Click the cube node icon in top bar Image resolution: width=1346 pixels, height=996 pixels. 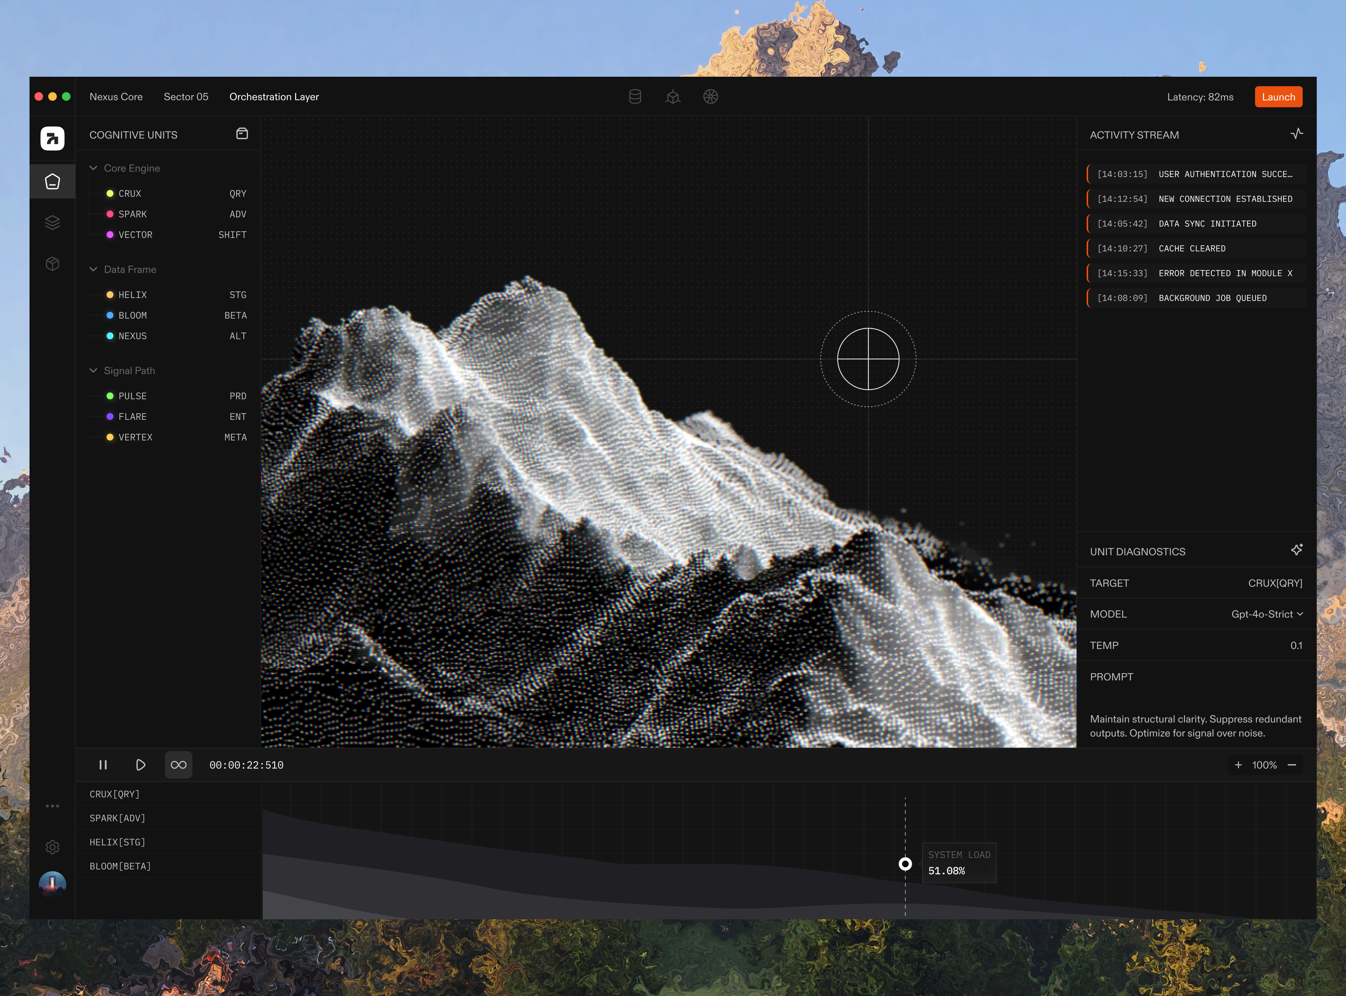click(x=673, y=97)
